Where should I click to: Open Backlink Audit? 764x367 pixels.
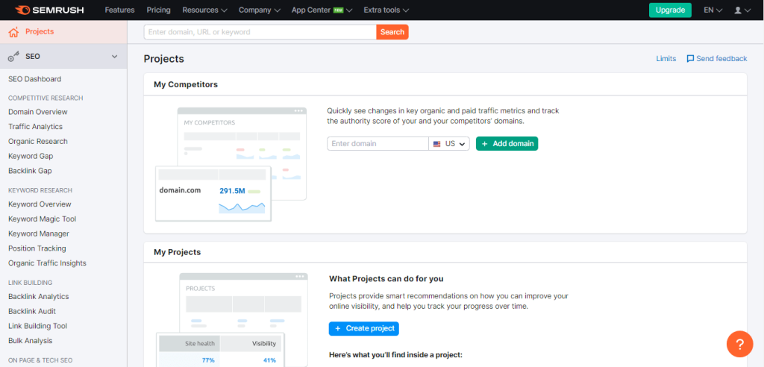[x=32, y=311]
